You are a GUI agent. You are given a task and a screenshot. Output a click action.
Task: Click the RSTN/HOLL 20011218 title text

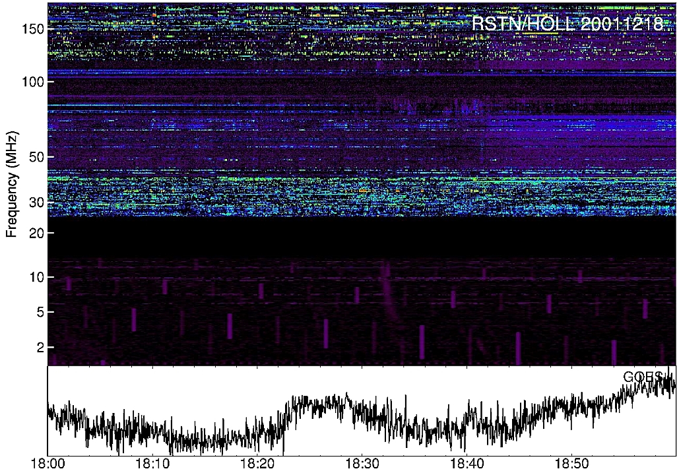(x=567, y=23)
